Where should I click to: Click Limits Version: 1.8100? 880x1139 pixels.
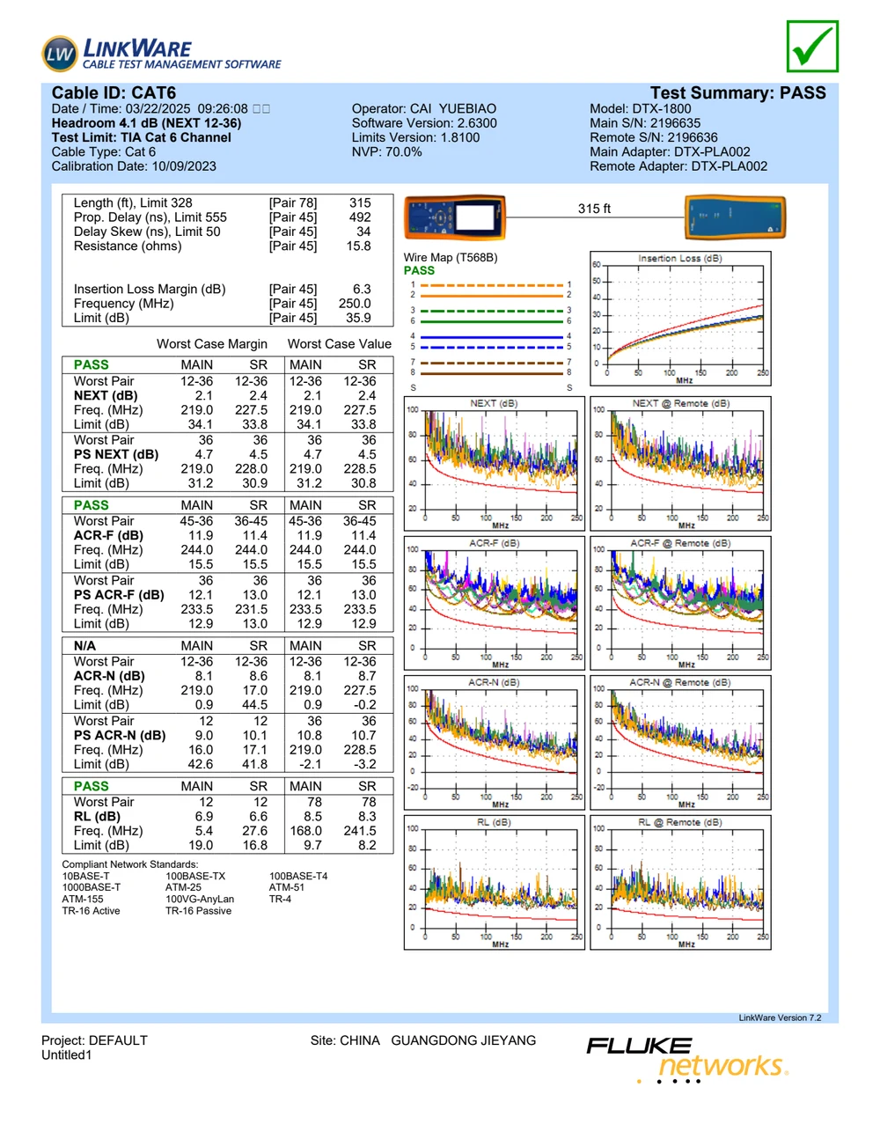coord(415,137)
